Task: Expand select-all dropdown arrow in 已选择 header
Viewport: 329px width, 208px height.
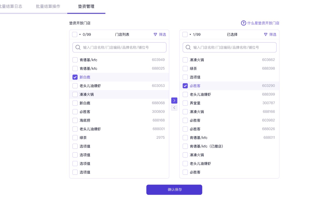Action: pyautogui.click(x=190, y=35)
